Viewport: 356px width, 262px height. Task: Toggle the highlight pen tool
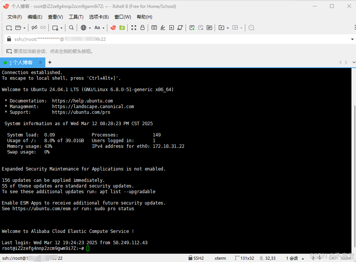[x=163, y=28]
